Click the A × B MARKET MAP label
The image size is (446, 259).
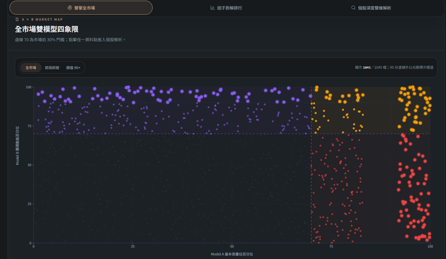tap(42, 20)
